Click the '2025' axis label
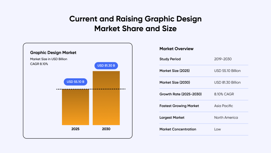The width and height of the screenshot is (271, 153). 75,129
